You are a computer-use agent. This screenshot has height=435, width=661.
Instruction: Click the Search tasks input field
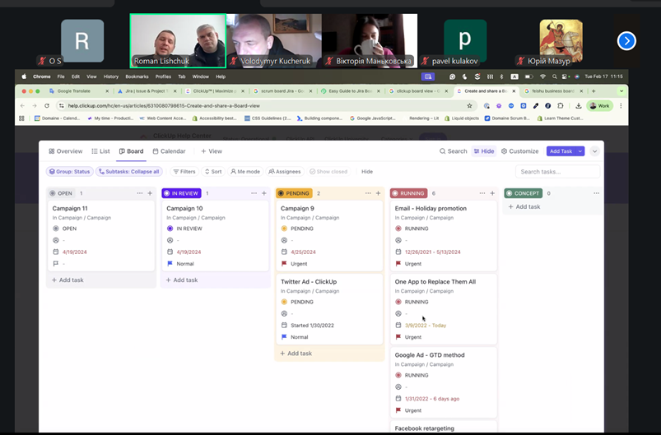(x=557, y=171)
